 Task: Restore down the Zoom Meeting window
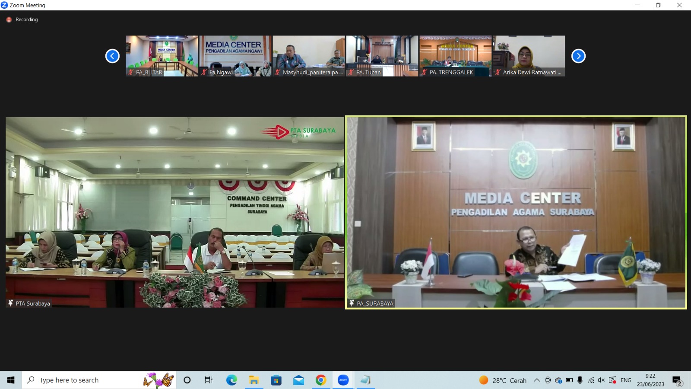pyautogui.click(x=658, y=5)
